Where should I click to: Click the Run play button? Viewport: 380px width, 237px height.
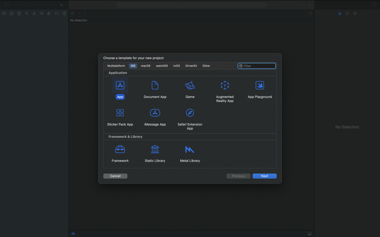[x=62, y=5]
